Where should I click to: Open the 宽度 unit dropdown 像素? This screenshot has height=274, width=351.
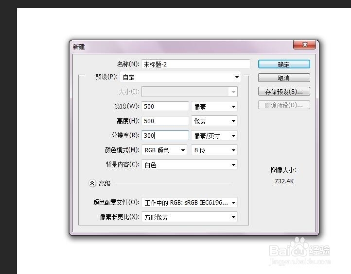click(x=214, y=106)
